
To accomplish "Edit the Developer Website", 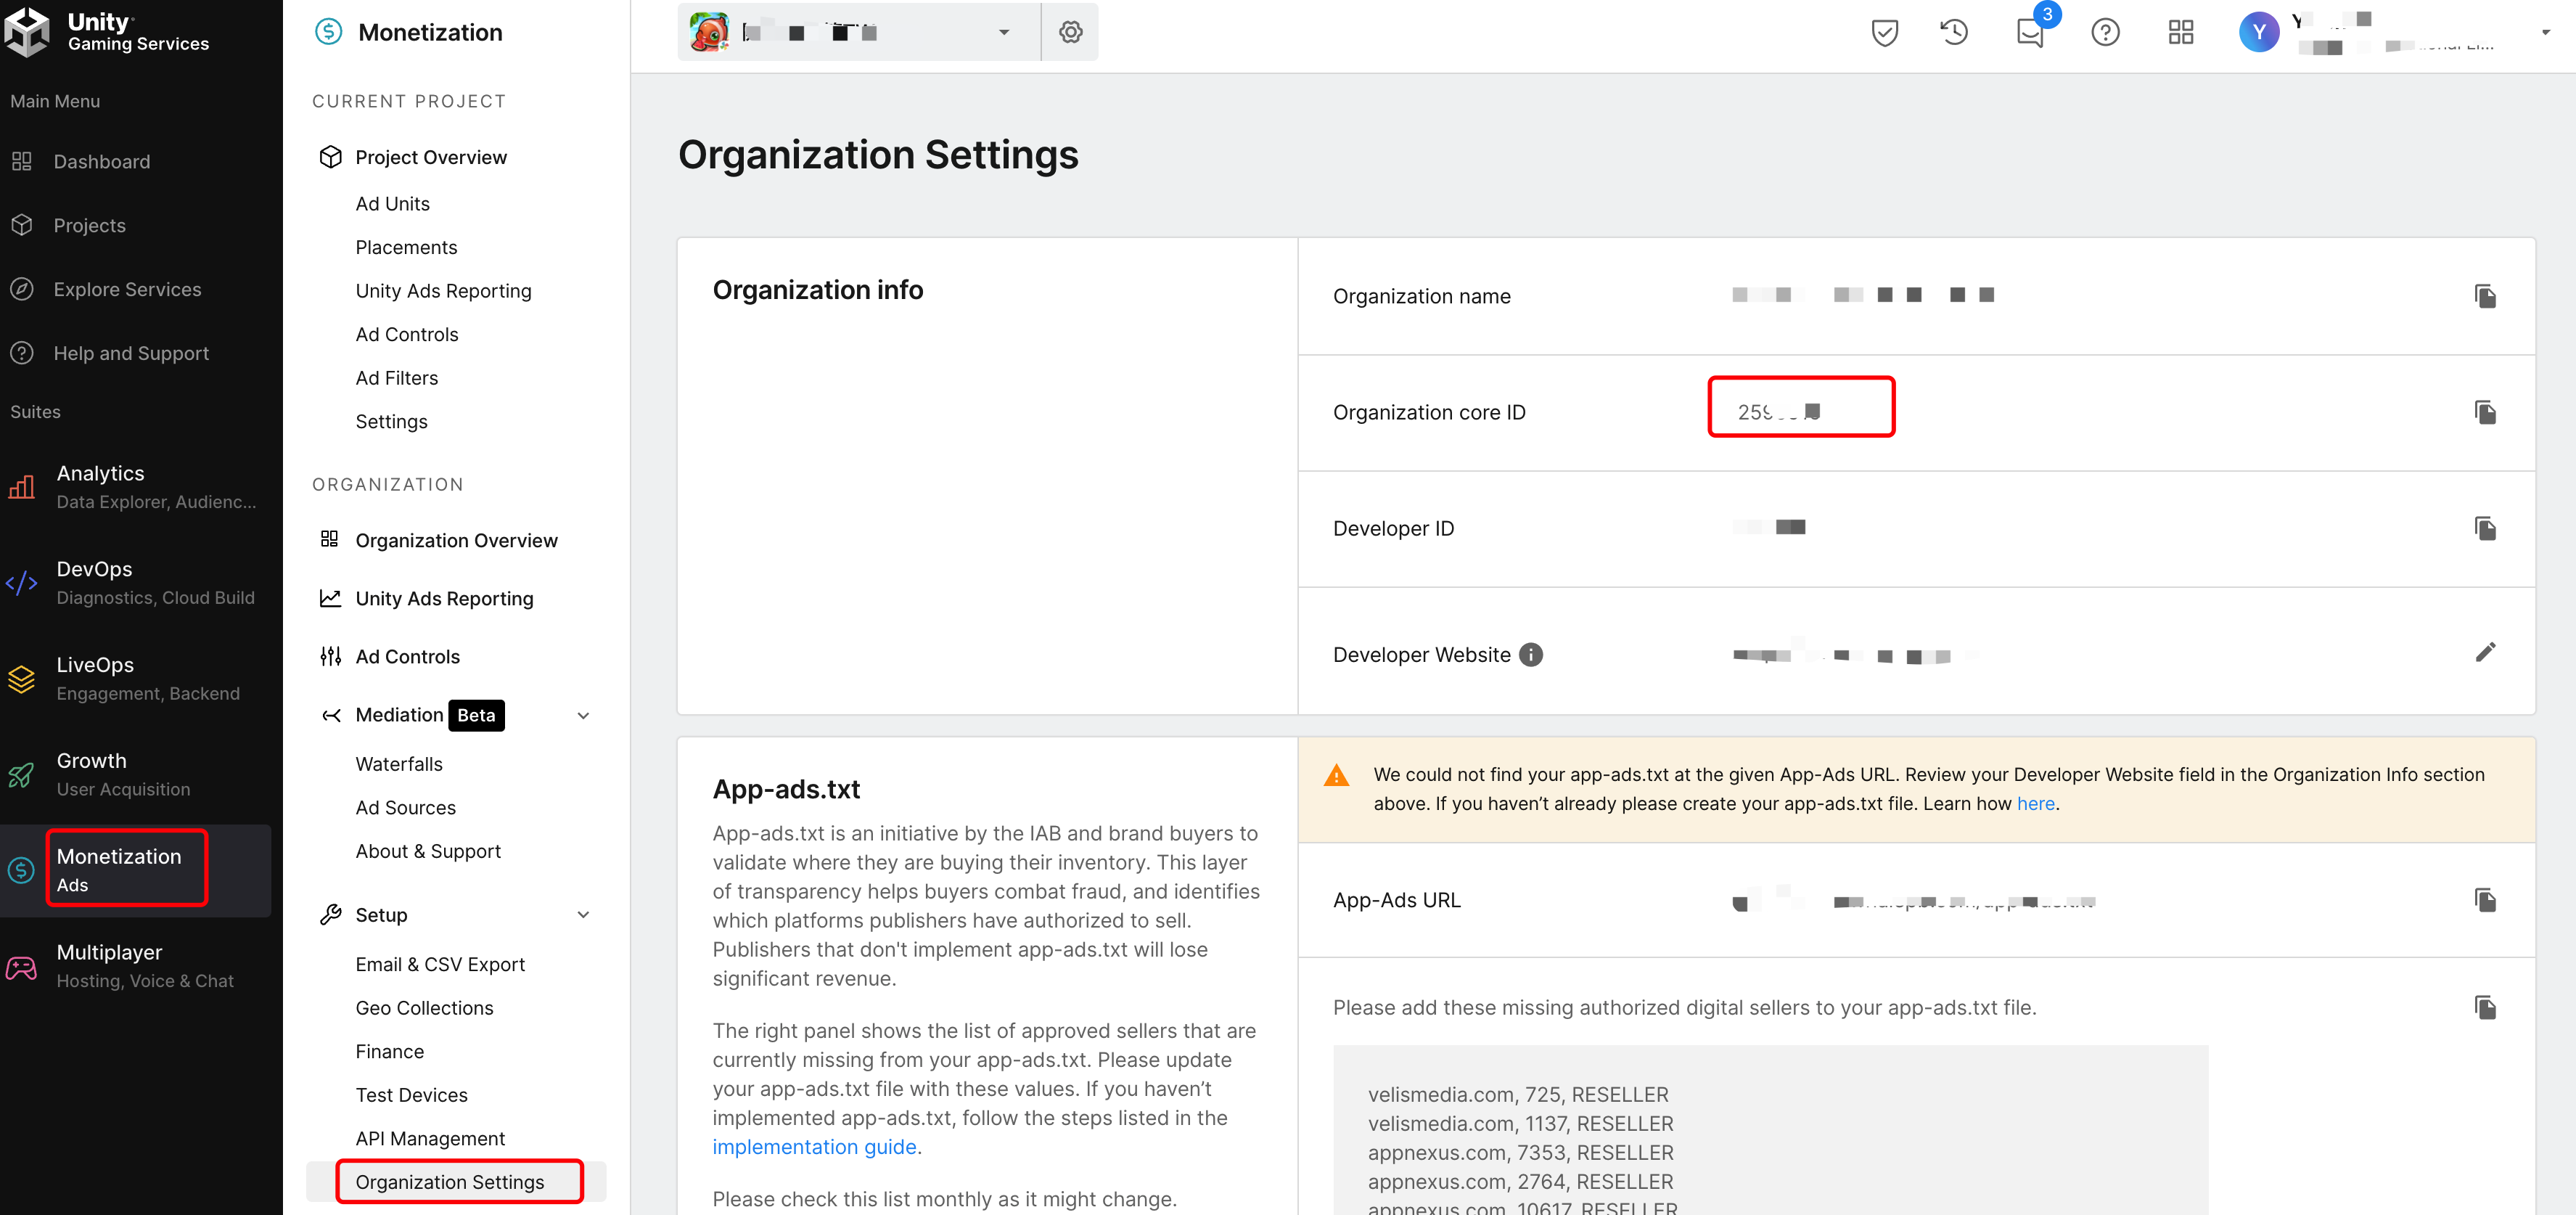I will 2486,653.
